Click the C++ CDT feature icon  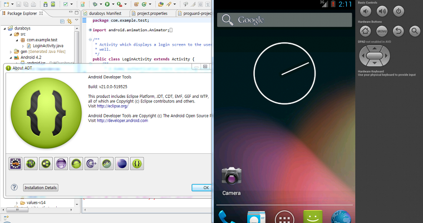pyautogui.click(x=91, y=163)
